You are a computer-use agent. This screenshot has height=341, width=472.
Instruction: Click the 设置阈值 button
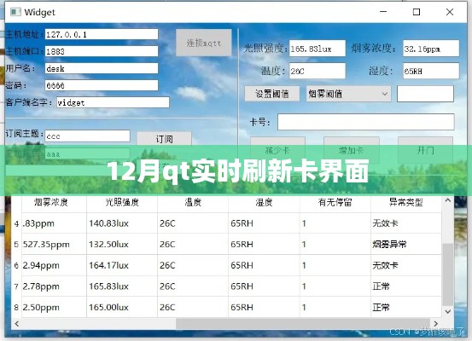[x=271, y=94]
